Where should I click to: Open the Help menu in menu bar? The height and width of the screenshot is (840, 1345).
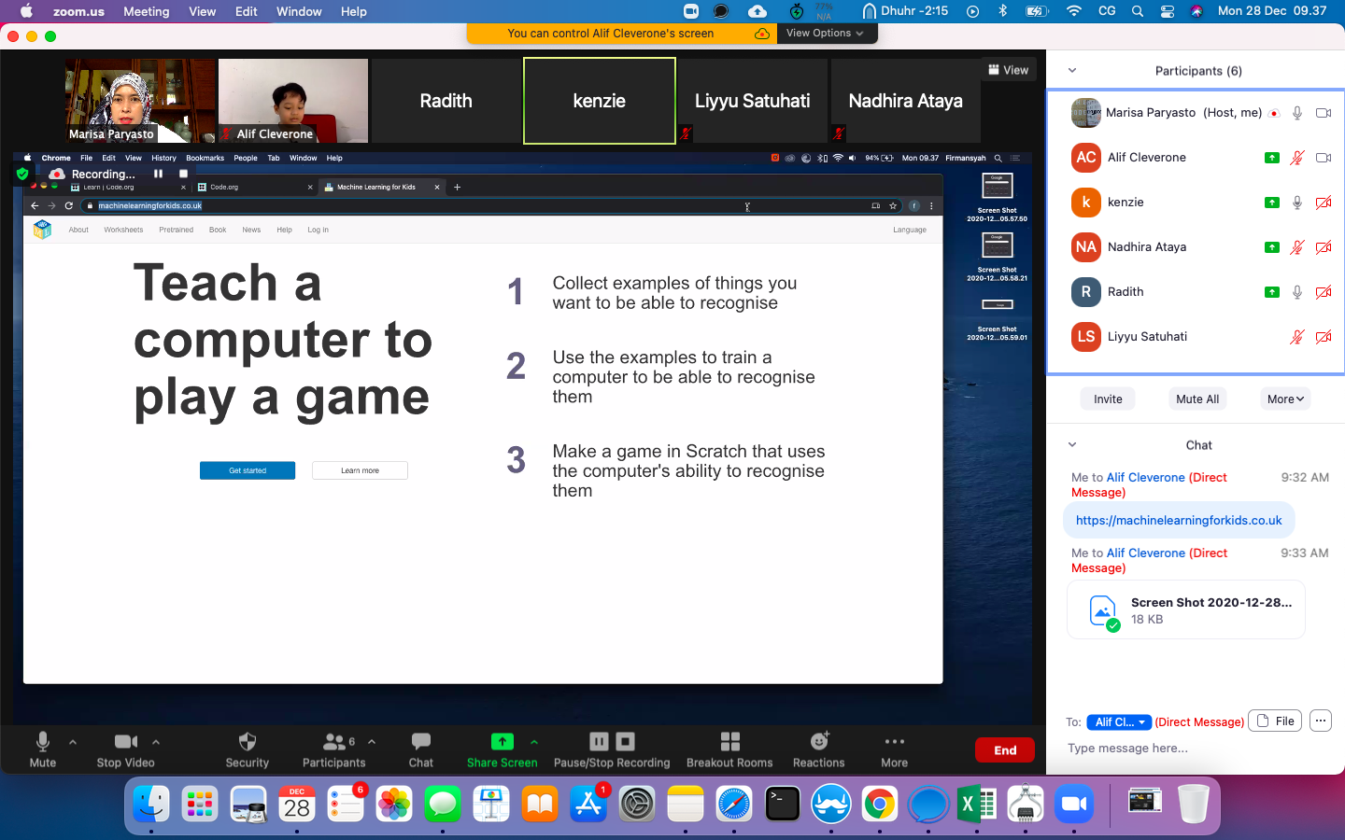[x=353, y=11]
